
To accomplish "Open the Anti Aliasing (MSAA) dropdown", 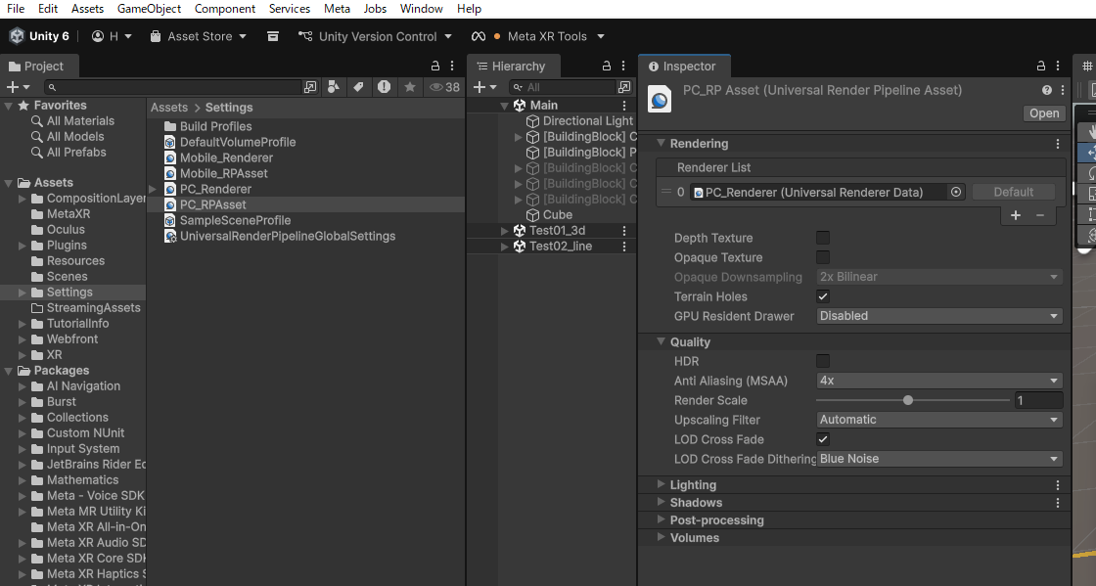I will click(x=939, y=381).
